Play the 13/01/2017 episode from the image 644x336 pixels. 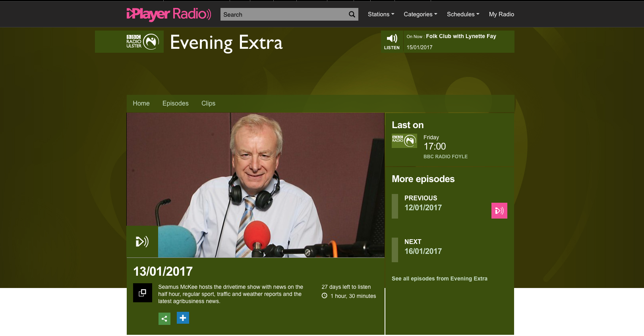(x=142, y=242)
